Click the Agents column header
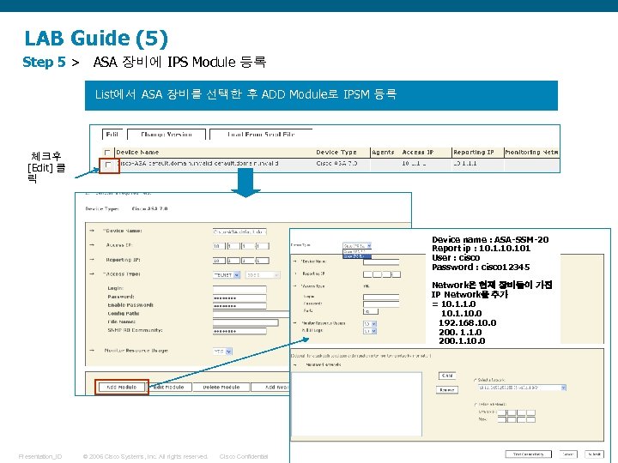The width and height of the screenshot is (618, 463). 383,153
